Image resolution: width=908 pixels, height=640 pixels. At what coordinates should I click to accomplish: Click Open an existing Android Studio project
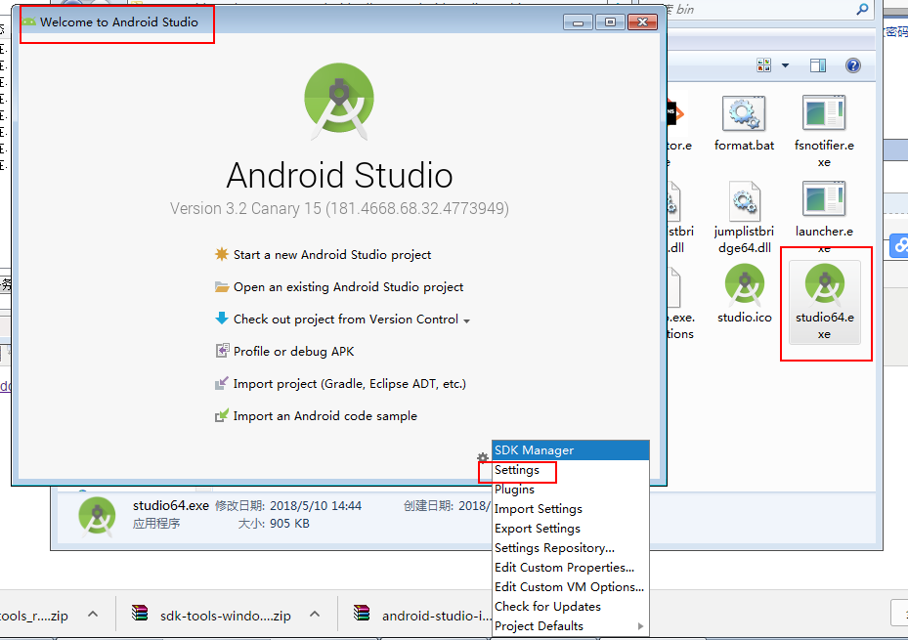point(348,287)
